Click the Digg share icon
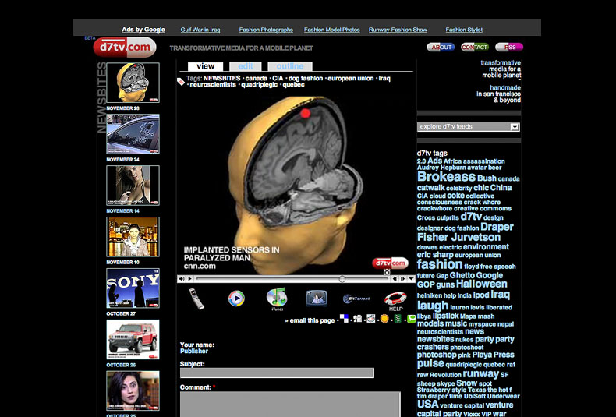The image size is (616, 417). (357, 319)
